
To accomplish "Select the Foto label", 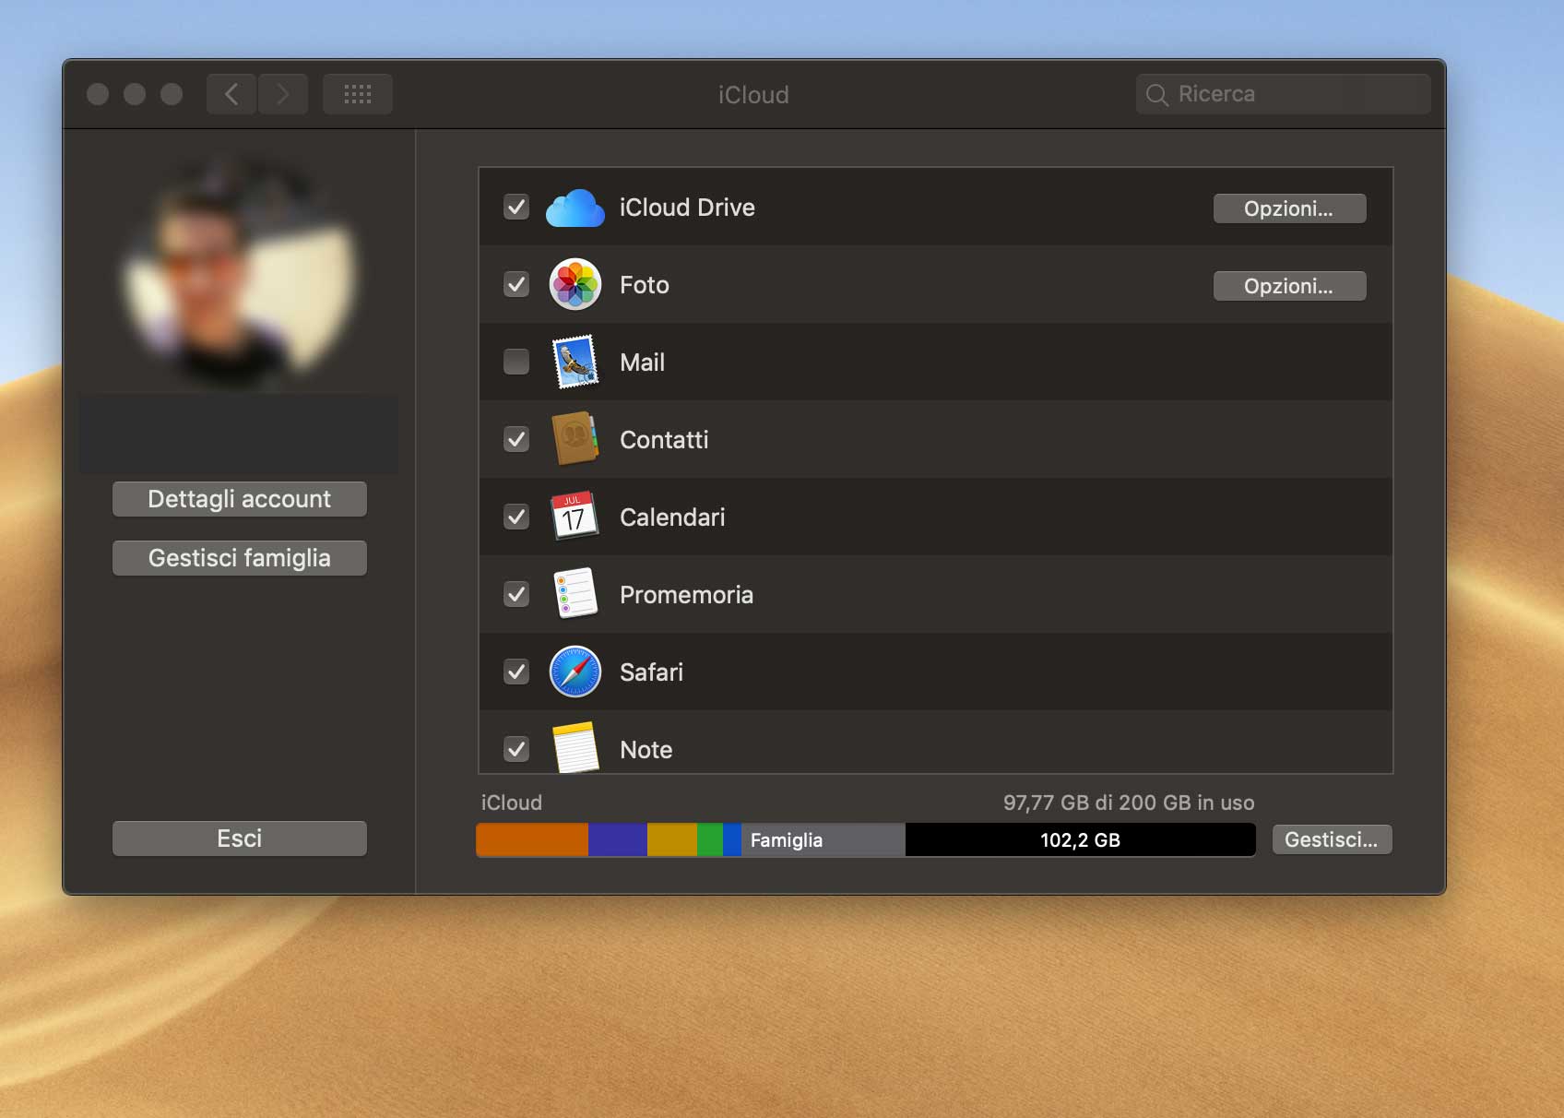I will 645,285.
